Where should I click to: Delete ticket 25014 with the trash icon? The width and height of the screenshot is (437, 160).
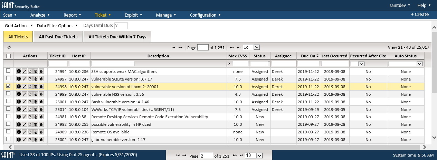[36, 110]
